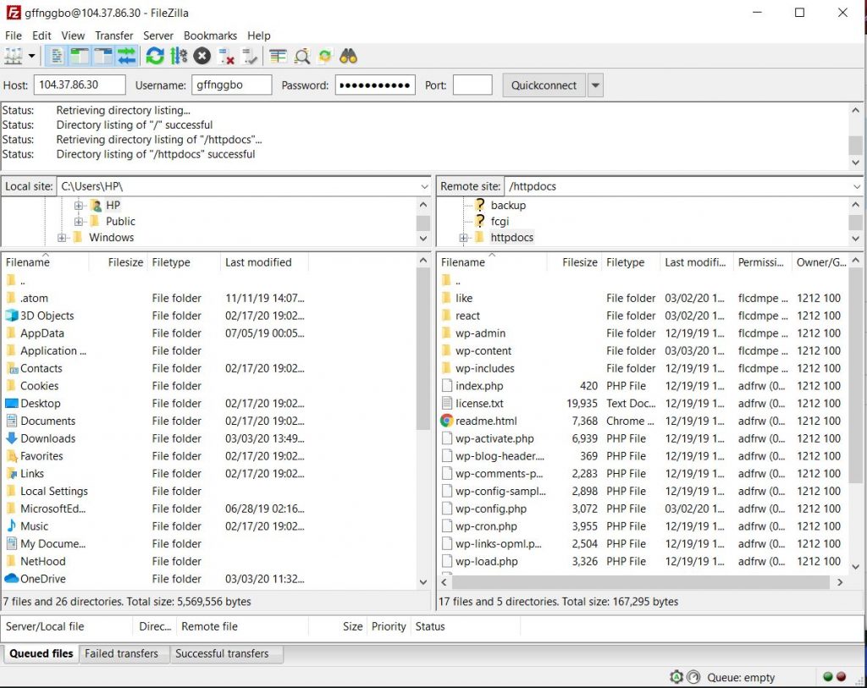The width and height of the screenshot is (867, 688).
Task: Click the Username input field
Action: coord(232,85)
